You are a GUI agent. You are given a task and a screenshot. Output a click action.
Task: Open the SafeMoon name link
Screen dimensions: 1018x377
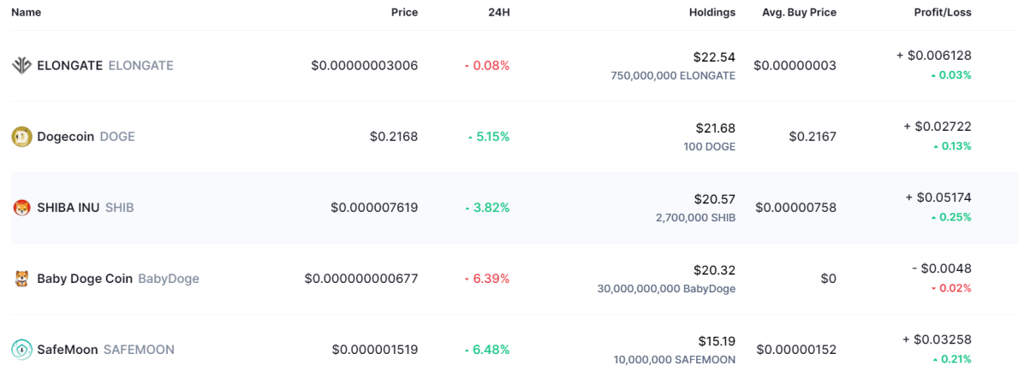tap(68, 350)
